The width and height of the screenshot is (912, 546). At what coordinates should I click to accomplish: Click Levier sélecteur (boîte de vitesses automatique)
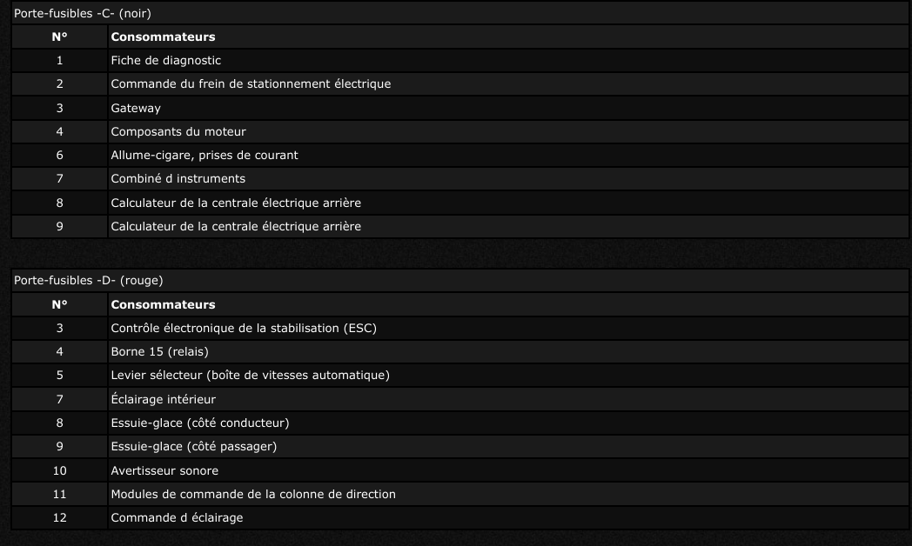pyautogui.click(x=250, y=375)
